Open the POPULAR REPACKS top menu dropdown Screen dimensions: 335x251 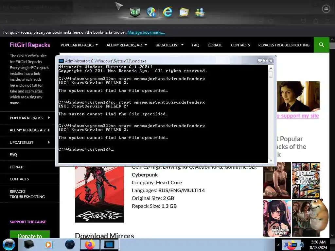79,45
